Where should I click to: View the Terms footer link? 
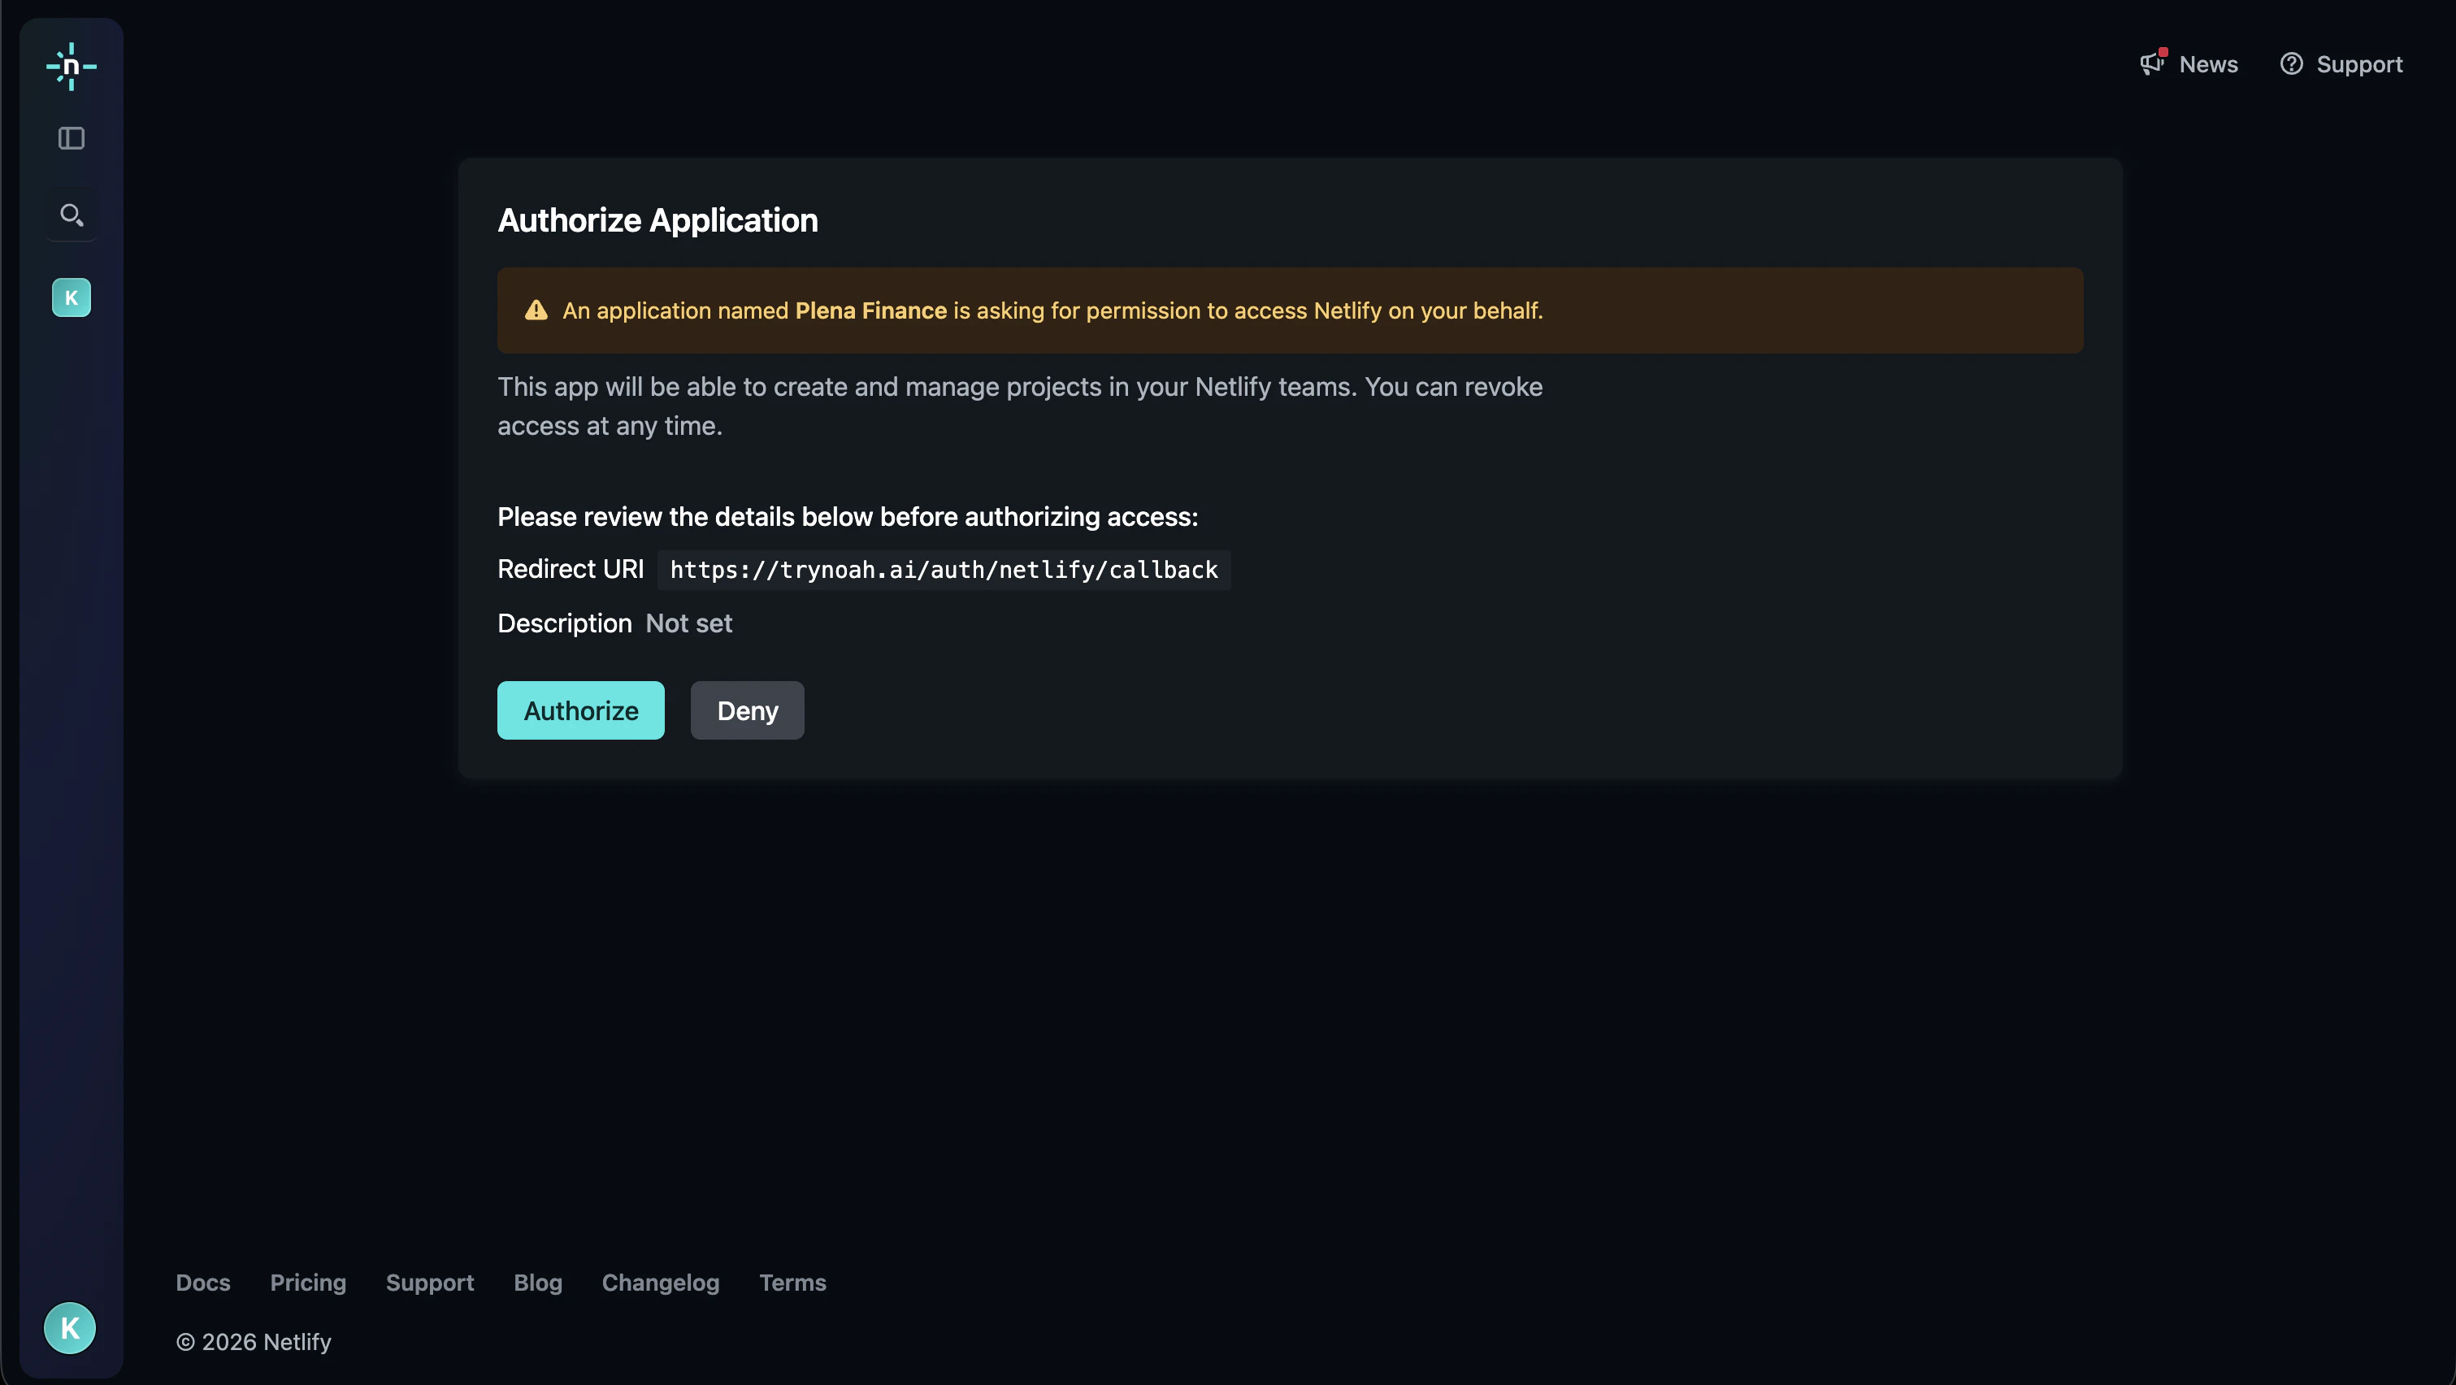(x=792, y=1282)
